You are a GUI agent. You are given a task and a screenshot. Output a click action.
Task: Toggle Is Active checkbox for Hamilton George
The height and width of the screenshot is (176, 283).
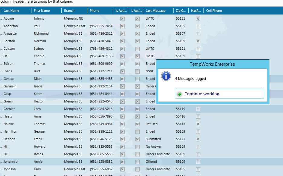[x=122, y=132]
